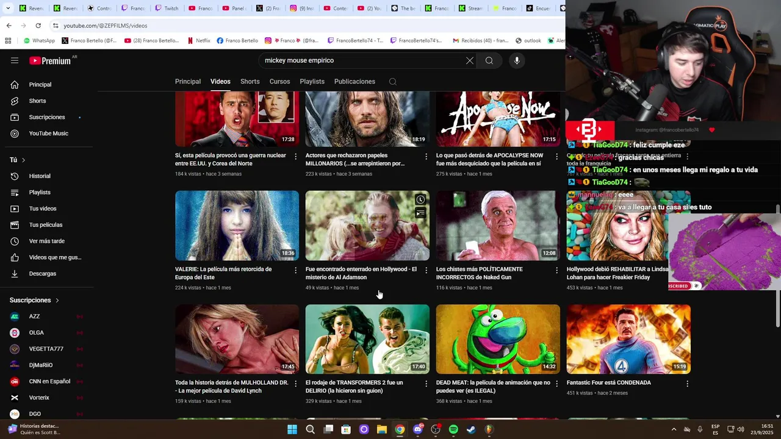Add the Al Adamson video to the queue
The height and width of the screenshot is (439, 781).
pos(420,213)
